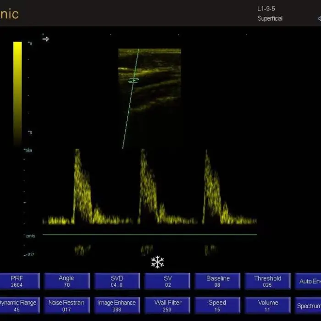Select the SVD 04.0 button
This screenshot has width=321, height=321.
pyautogui.click(x=117, y=281)
